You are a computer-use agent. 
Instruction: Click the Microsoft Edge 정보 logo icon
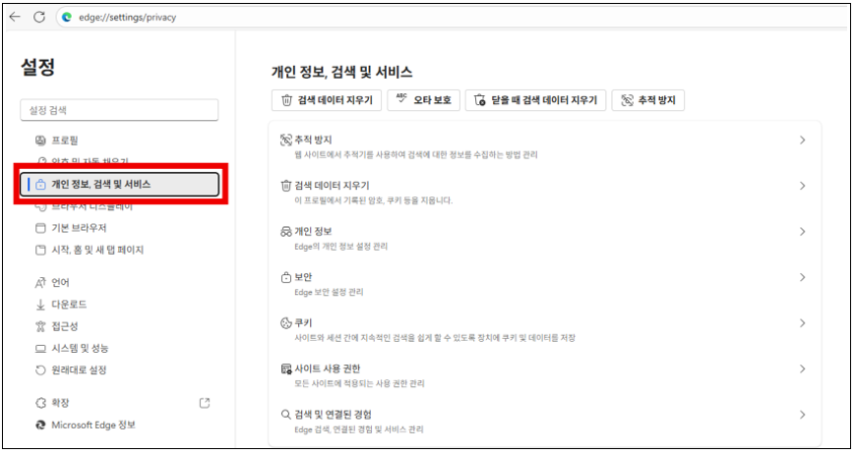coord(40,425)
